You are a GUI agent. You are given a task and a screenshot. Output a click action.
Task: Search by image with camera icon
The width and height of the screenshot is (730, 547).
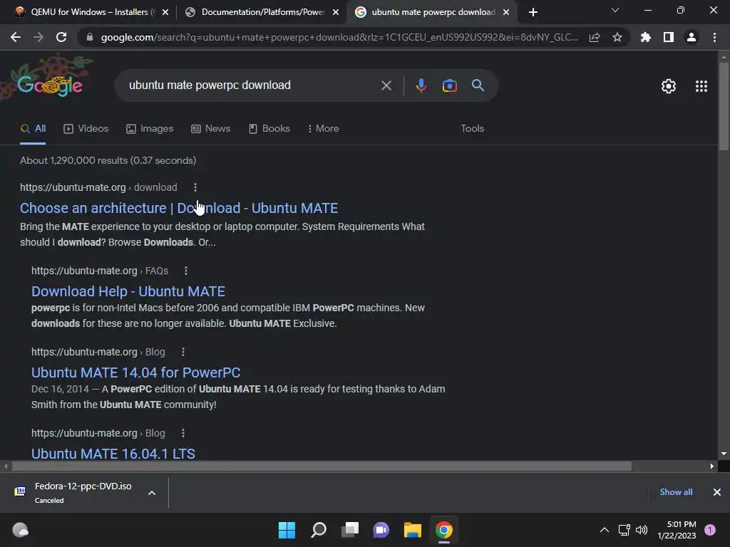(x=449, y=85)
